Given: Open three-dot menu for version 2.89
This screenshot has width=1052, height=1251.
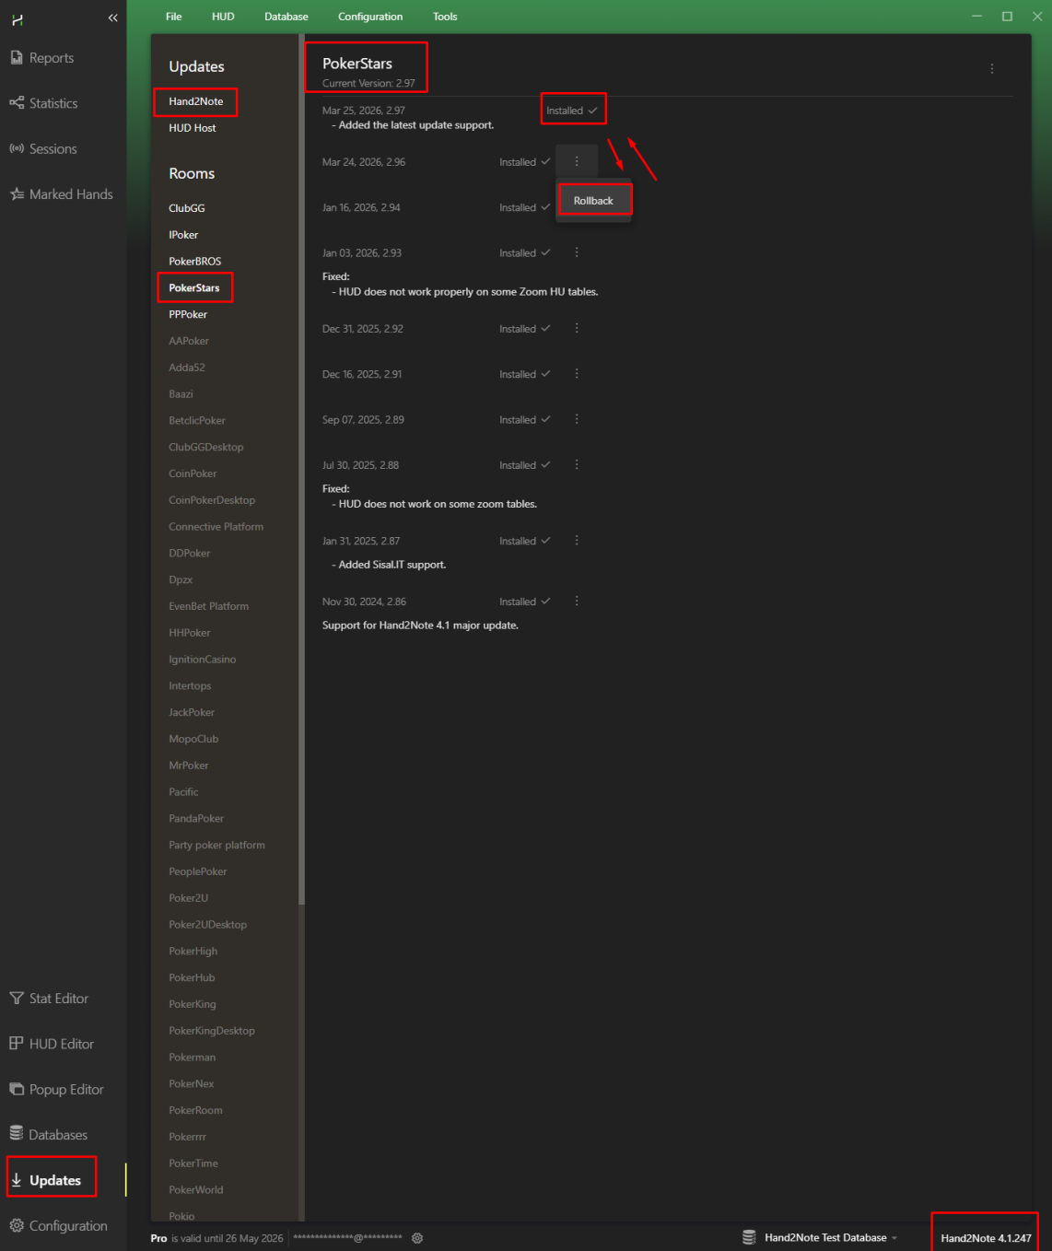Looking at the screenshot, I should click(x=577, y=419).
